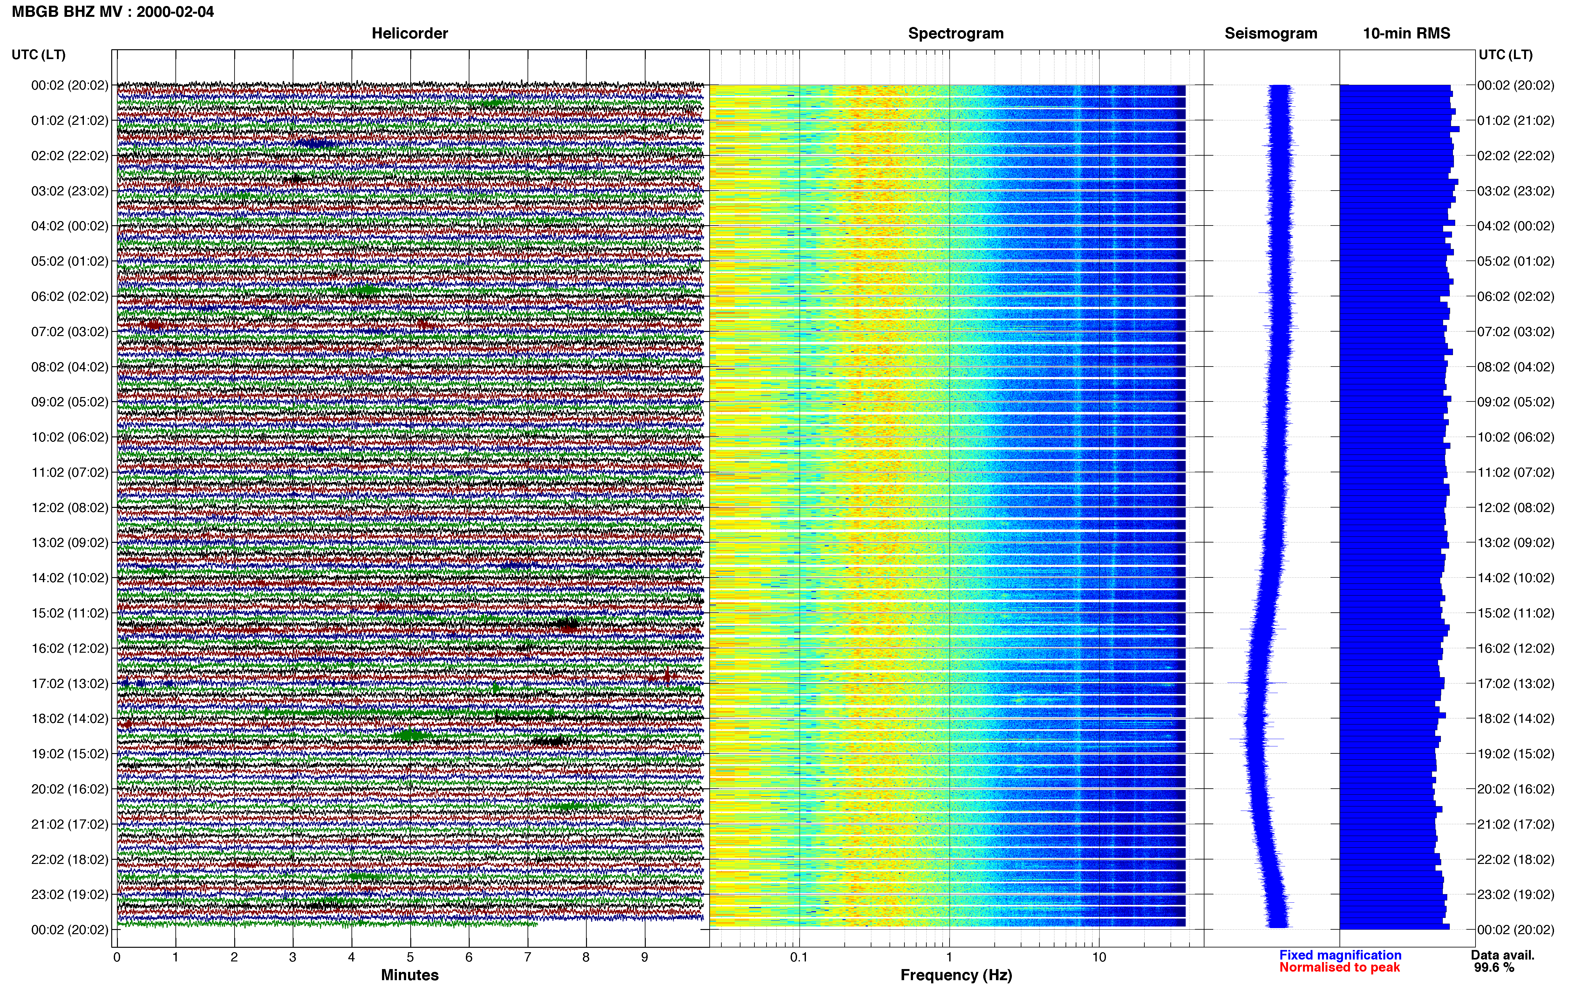This screenshot has width=1595, height=997.
Task: Click the '1' tick on Minutes axis
Action: 175,957
